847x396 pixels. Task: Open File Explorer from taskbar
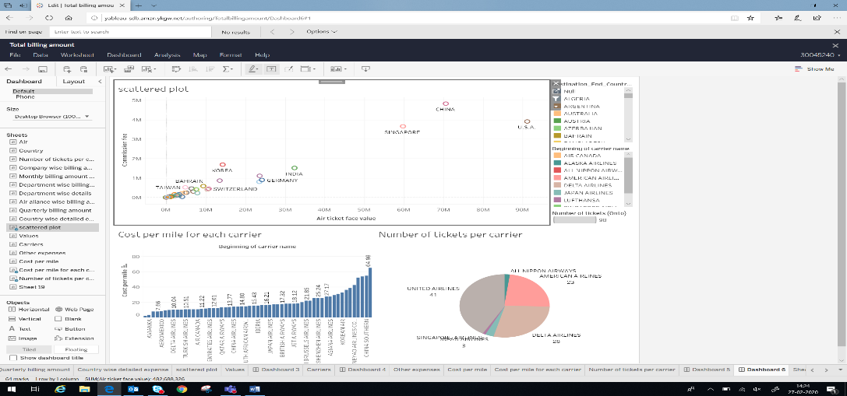[x=83, y=388]
